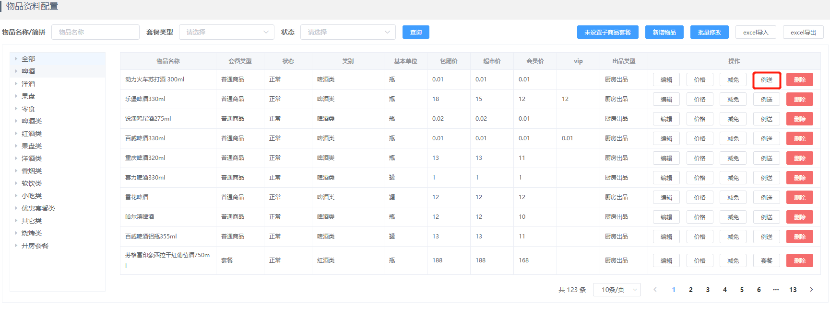Click 删除 for 雪花啤酒 row
The width and height of the screenshot is (830, 316).
pos(800,198)
